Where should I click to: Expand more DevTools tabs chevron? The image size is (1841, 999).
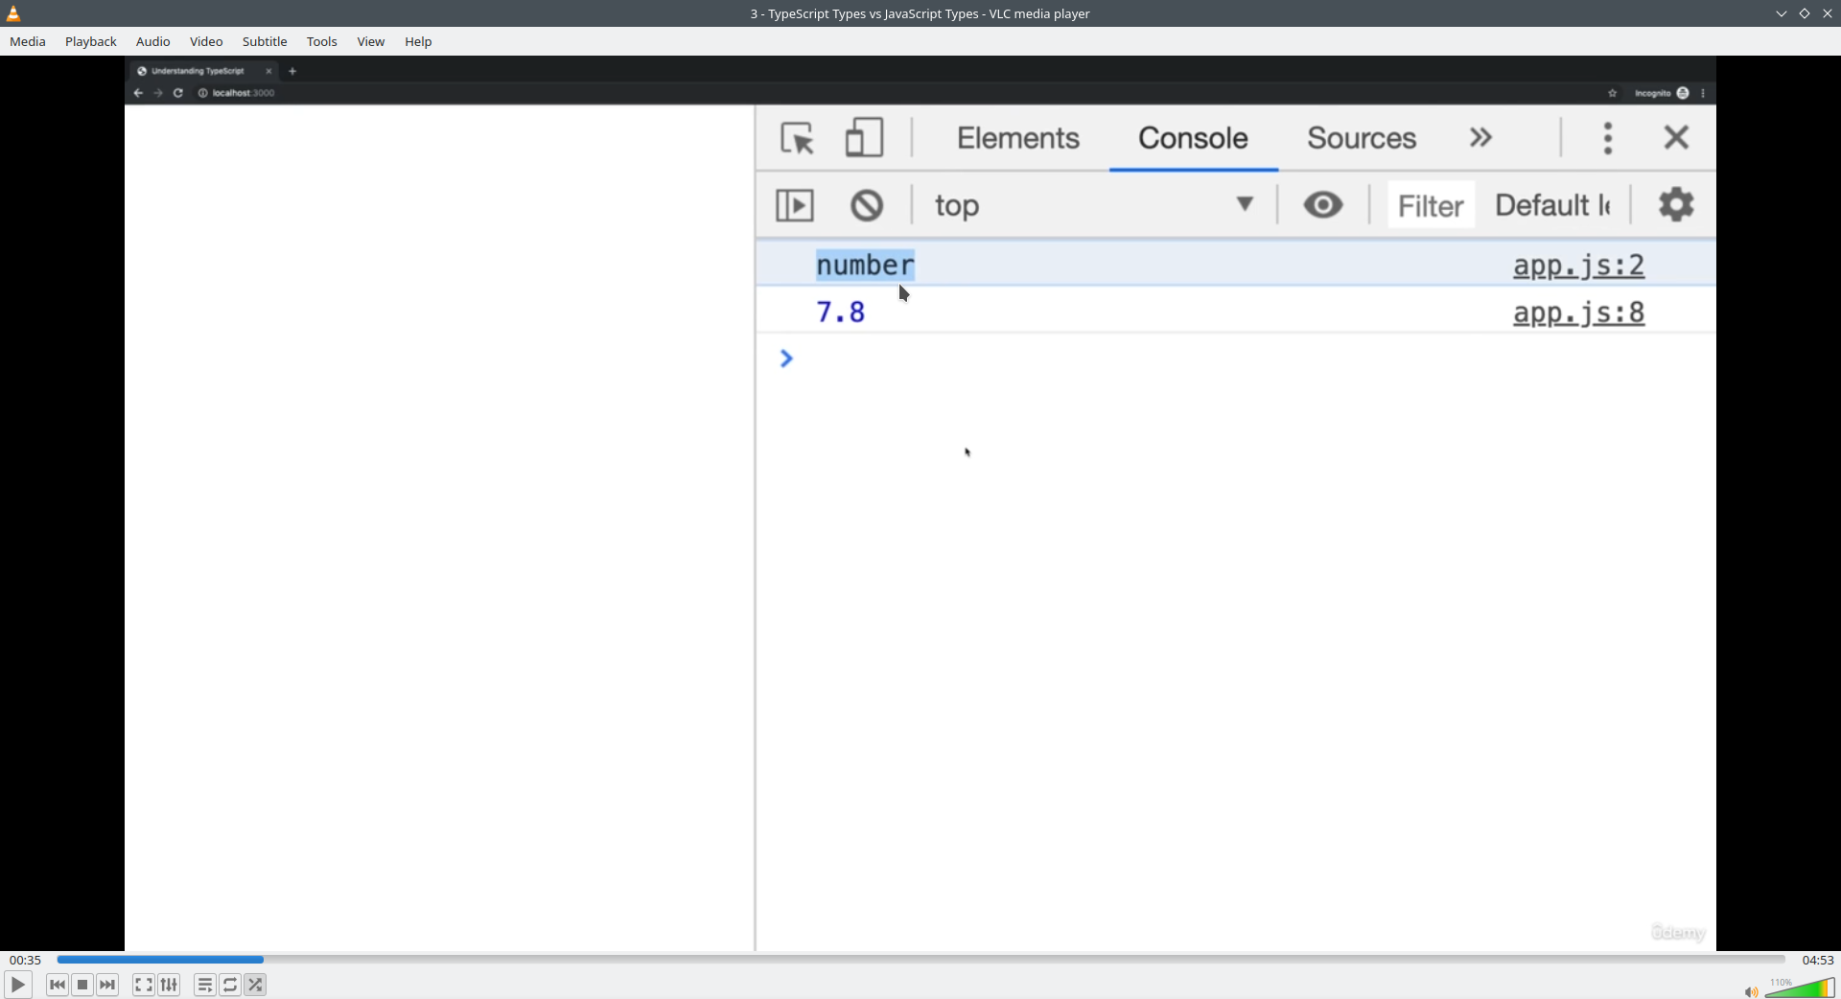click(1480, 137)
